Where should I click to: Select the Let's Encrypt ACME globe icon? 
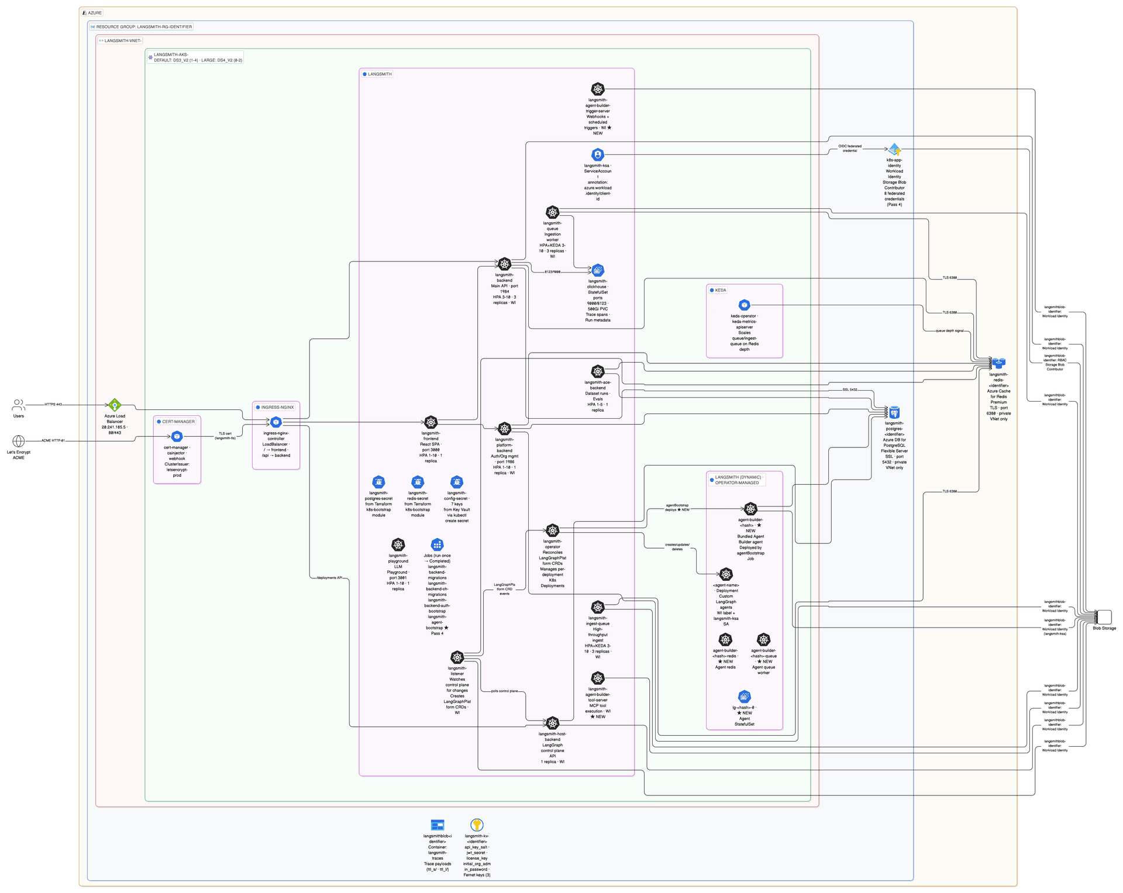(x=19, y=441)
